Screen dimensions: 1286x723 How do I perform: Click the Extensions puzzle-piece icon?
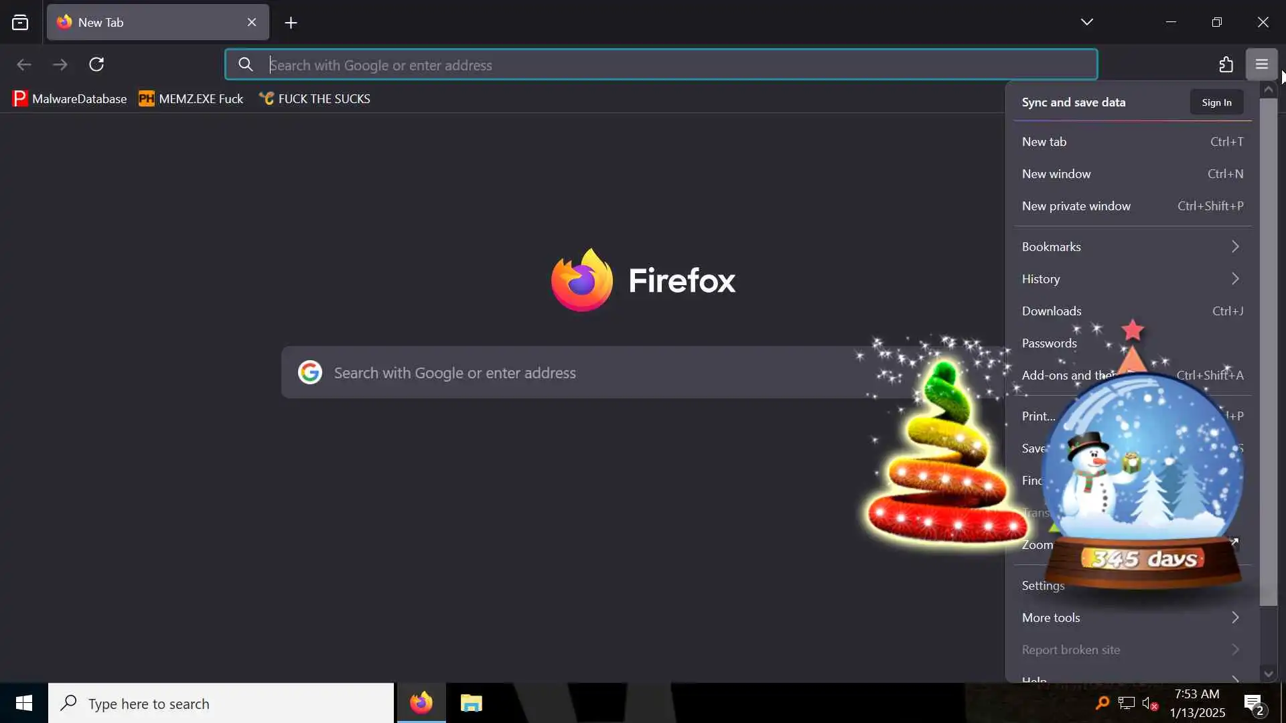click(1226, 64)
